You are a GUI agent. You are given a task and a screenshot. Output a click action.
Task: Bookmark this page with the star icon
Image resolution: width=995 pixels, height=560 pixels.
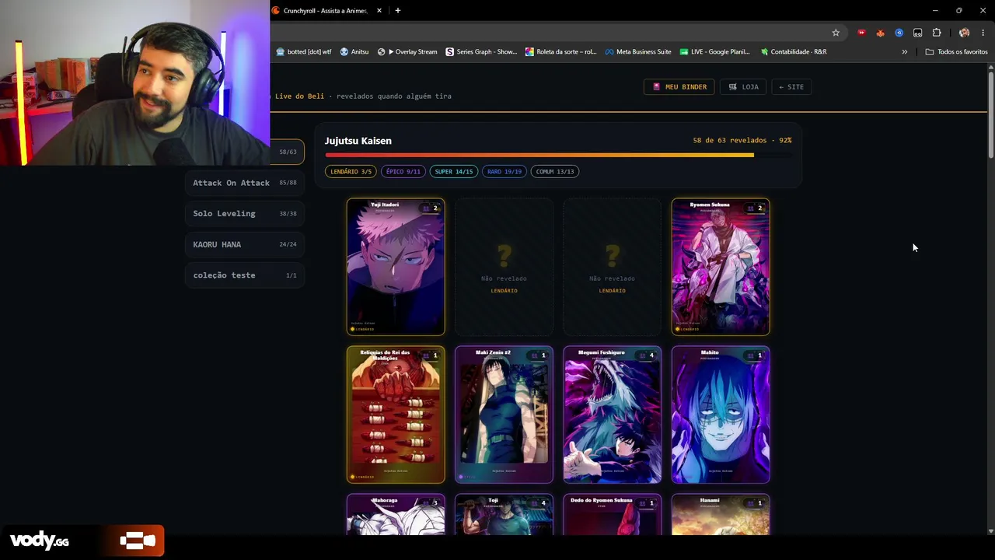click(836, 33)
